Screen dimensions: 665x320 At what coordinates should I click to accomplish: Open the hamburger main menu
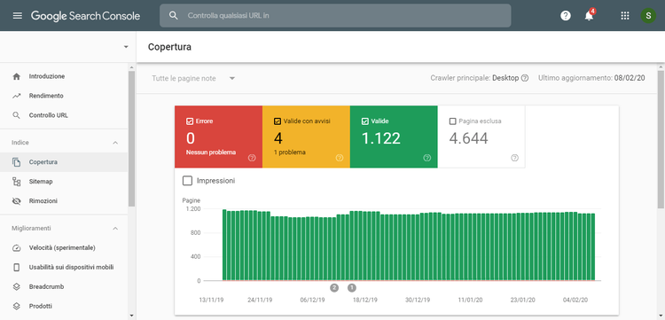(x=18, y=16)
